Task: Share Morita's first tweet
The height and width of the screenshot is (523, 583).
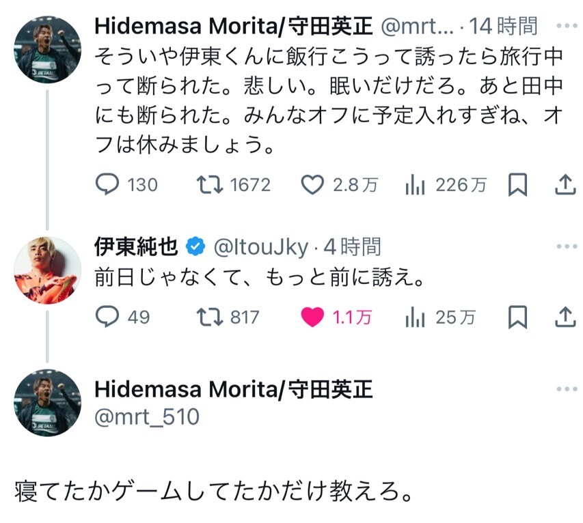Action: [565, 184]
